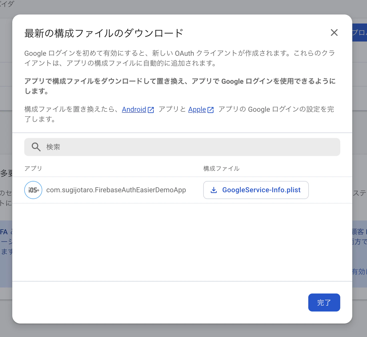Click the external-link icon beside Android
Viewport: 367px width, 337px height.
point(151,110)
